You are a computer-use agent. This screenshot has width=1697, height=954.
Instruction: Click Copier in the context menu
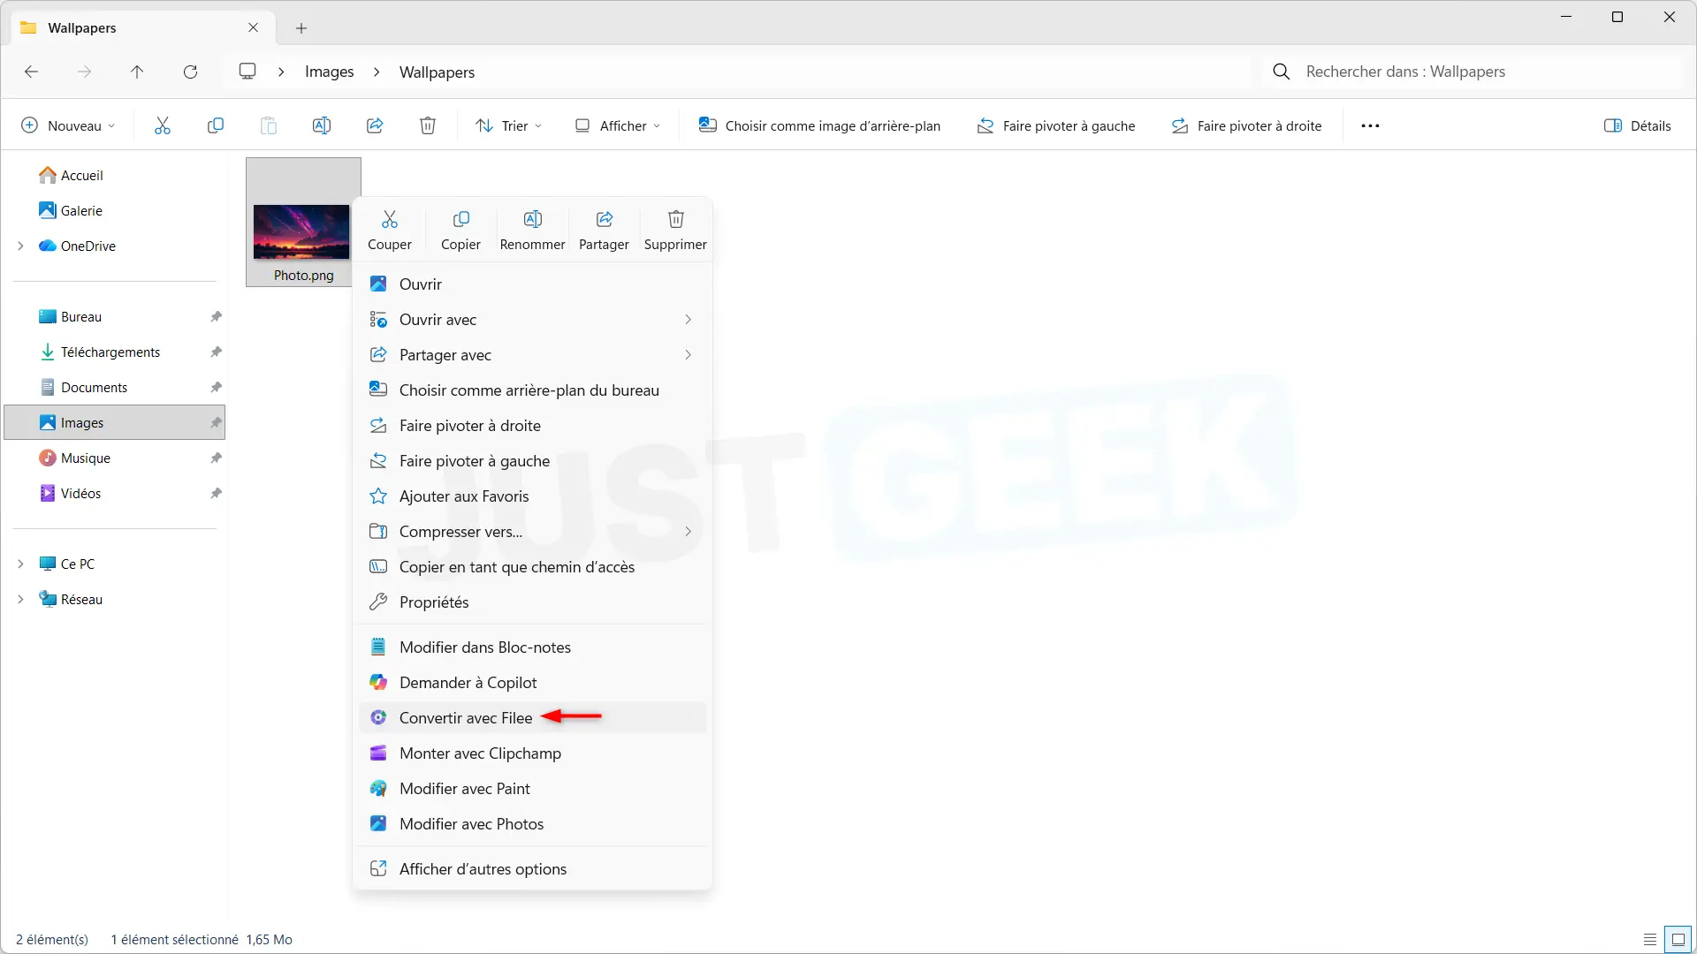pos(461,231)
